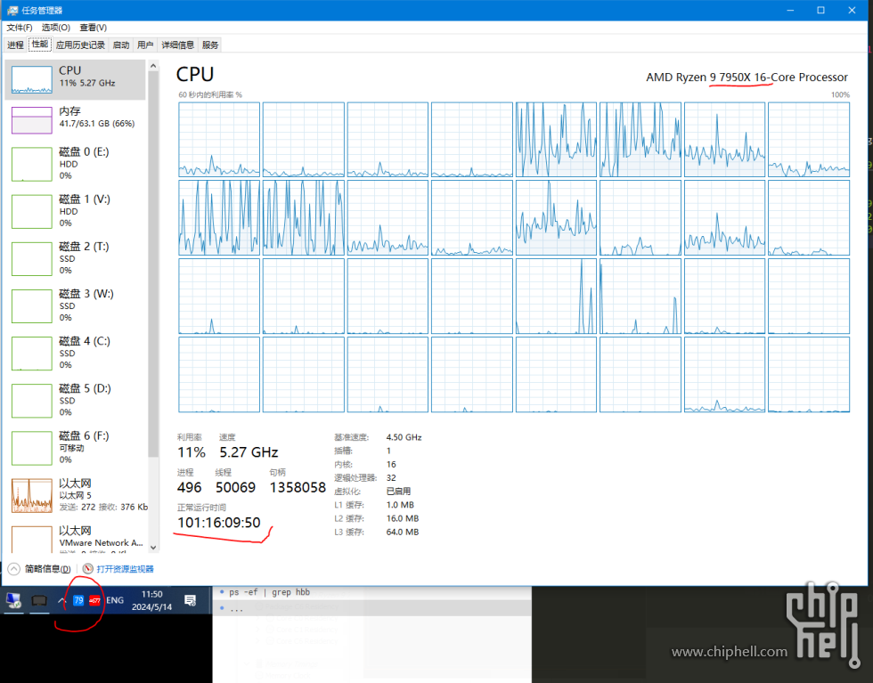
Task: Open the 查看(V) menu
Action: pos(93,28)
